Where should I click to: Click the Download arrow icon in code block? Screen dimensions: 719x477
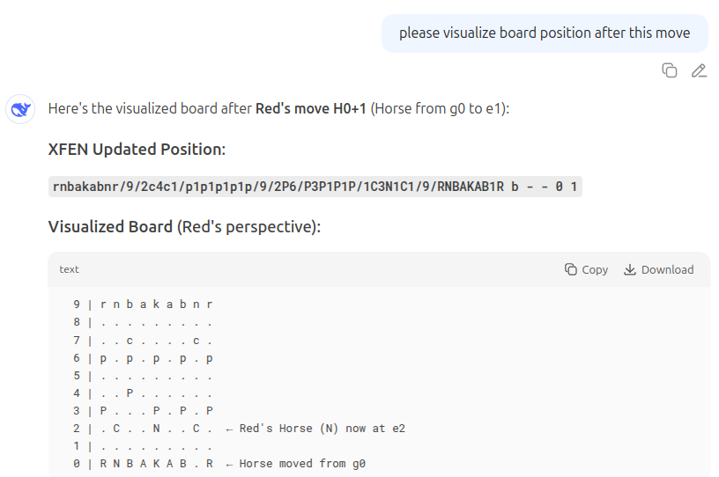[630, 269]
